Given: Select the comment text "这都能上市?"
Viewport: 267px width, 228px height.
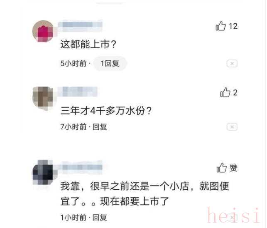Looking at the screenshot, I should (x=88, y=44).
